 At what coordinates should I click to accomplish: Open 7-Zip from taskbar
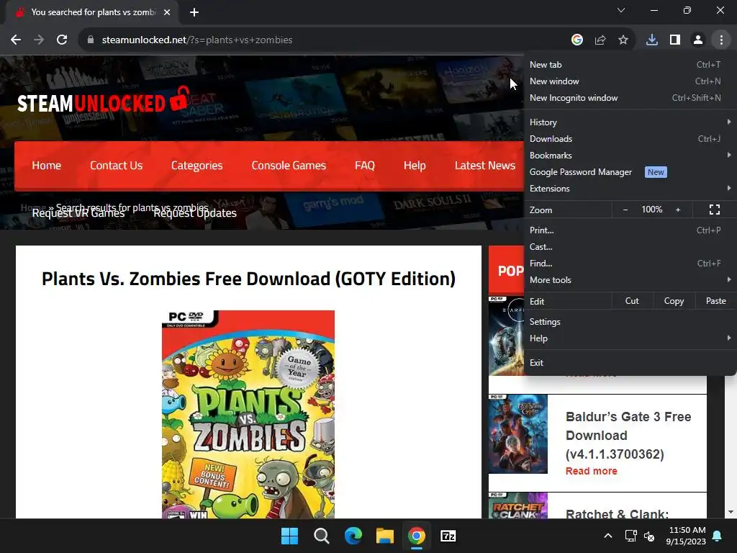[448, 536]
